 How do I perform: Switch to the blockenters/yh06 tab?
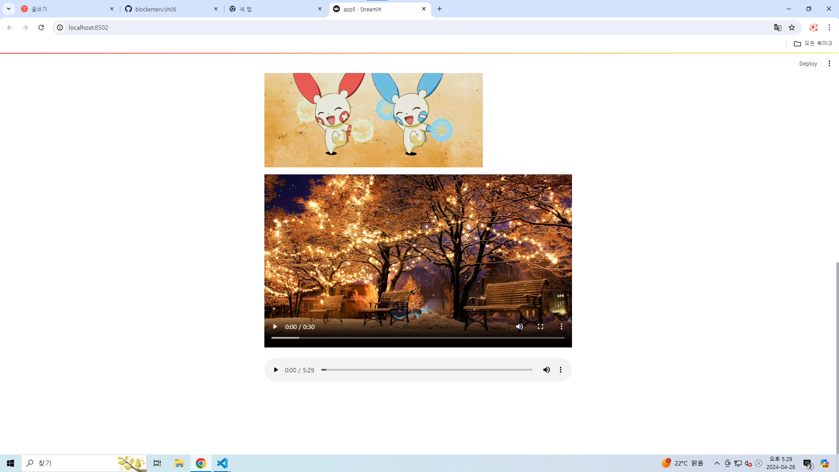click(x=171, y=9)
